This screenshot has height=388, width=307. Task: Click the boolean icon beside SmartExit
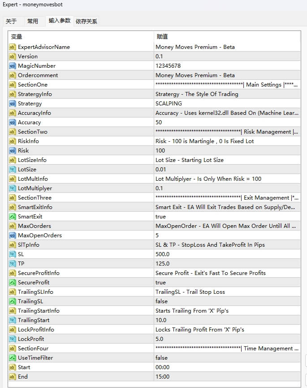(13, 217)
